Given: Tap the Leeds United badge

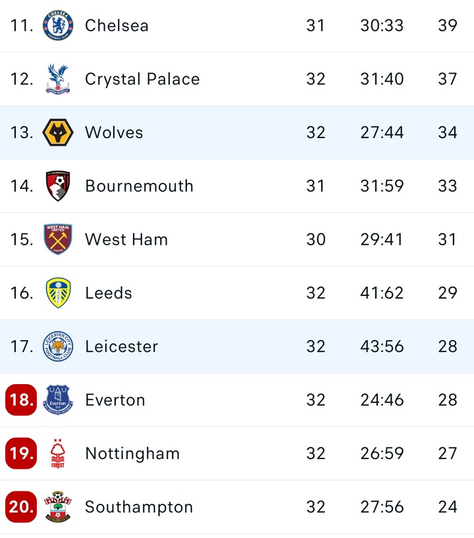Looking at the screenshot, I should [x=58, y=293].
